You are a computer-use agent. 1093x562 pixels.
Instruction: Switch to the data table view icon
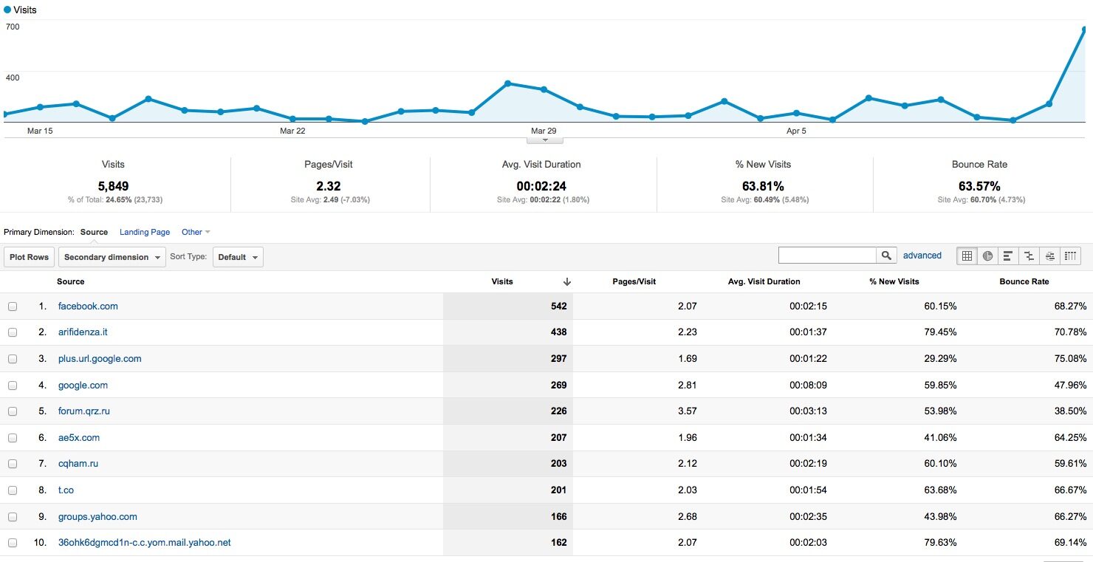(966, 256)
